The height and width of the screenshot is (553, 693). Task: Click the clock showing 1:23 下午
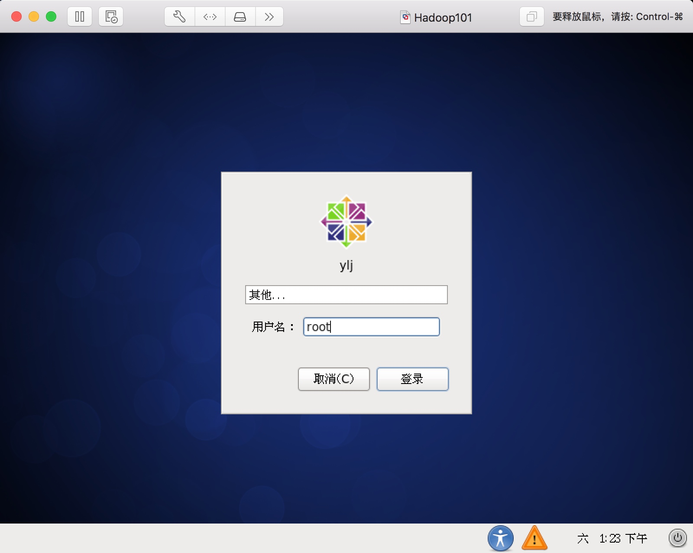[x=620, y=538]
